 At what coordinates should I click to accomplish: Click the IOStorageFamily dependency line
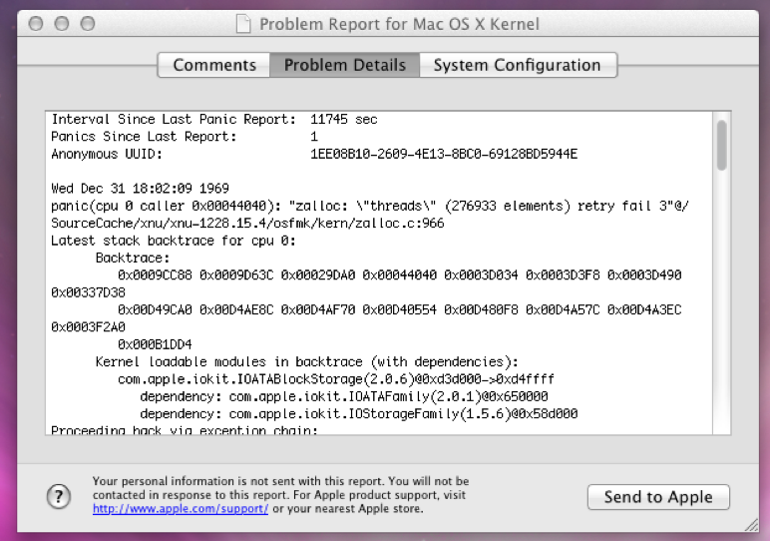[x=358, y=413]
